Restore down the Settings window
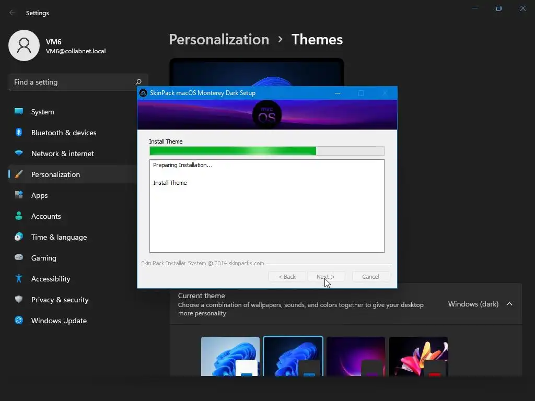Viewport: 535px width, 401px height. pyautogui.click(x=499, y=8)
